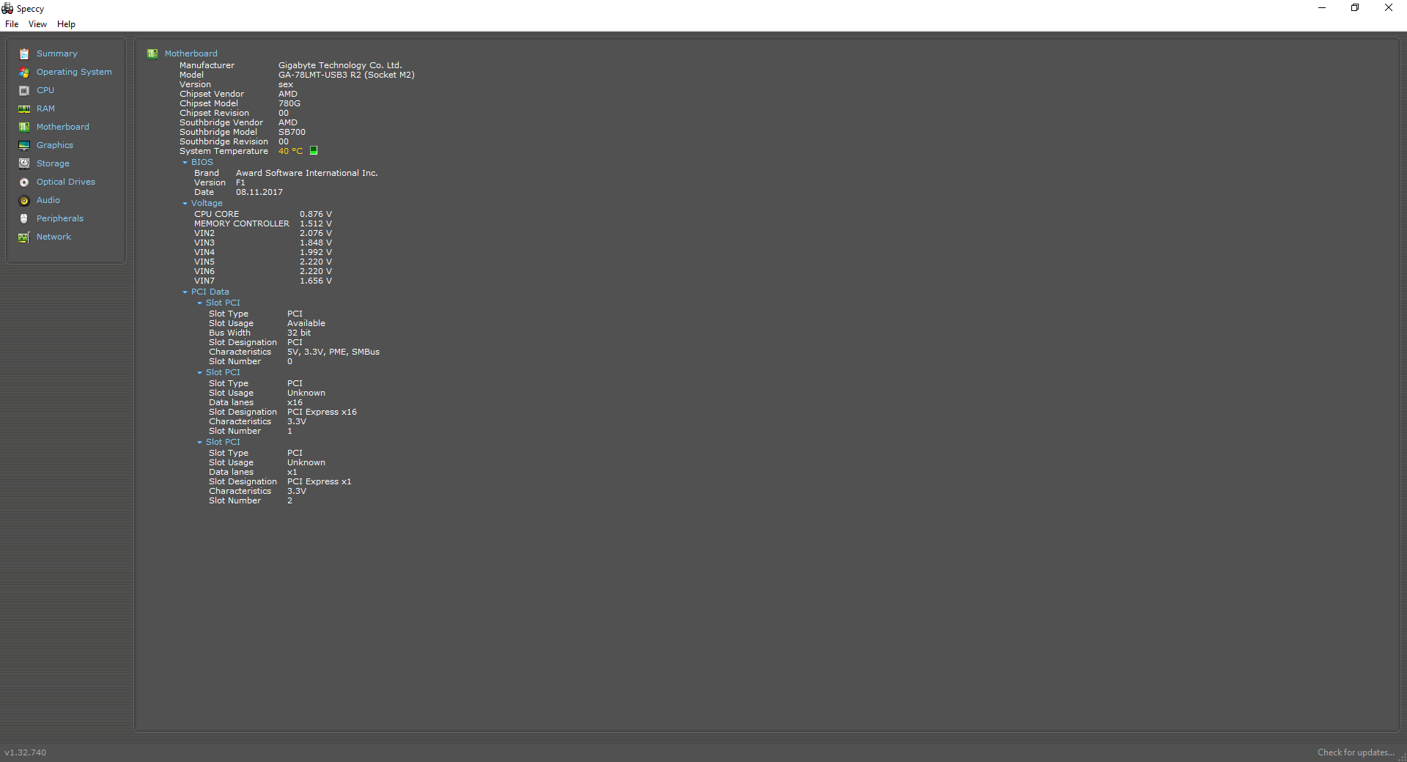Click the BIOS version value F1

pyautogui.click(x=240, y=182)
